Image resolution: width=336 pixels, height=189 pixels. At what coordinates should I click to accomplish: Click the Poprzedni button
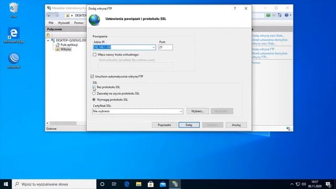[x=164, y=125]
